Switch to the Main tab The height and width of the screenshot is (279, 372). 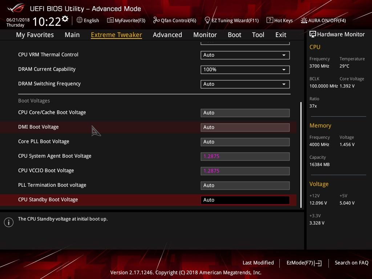click(x=72, y=35)
